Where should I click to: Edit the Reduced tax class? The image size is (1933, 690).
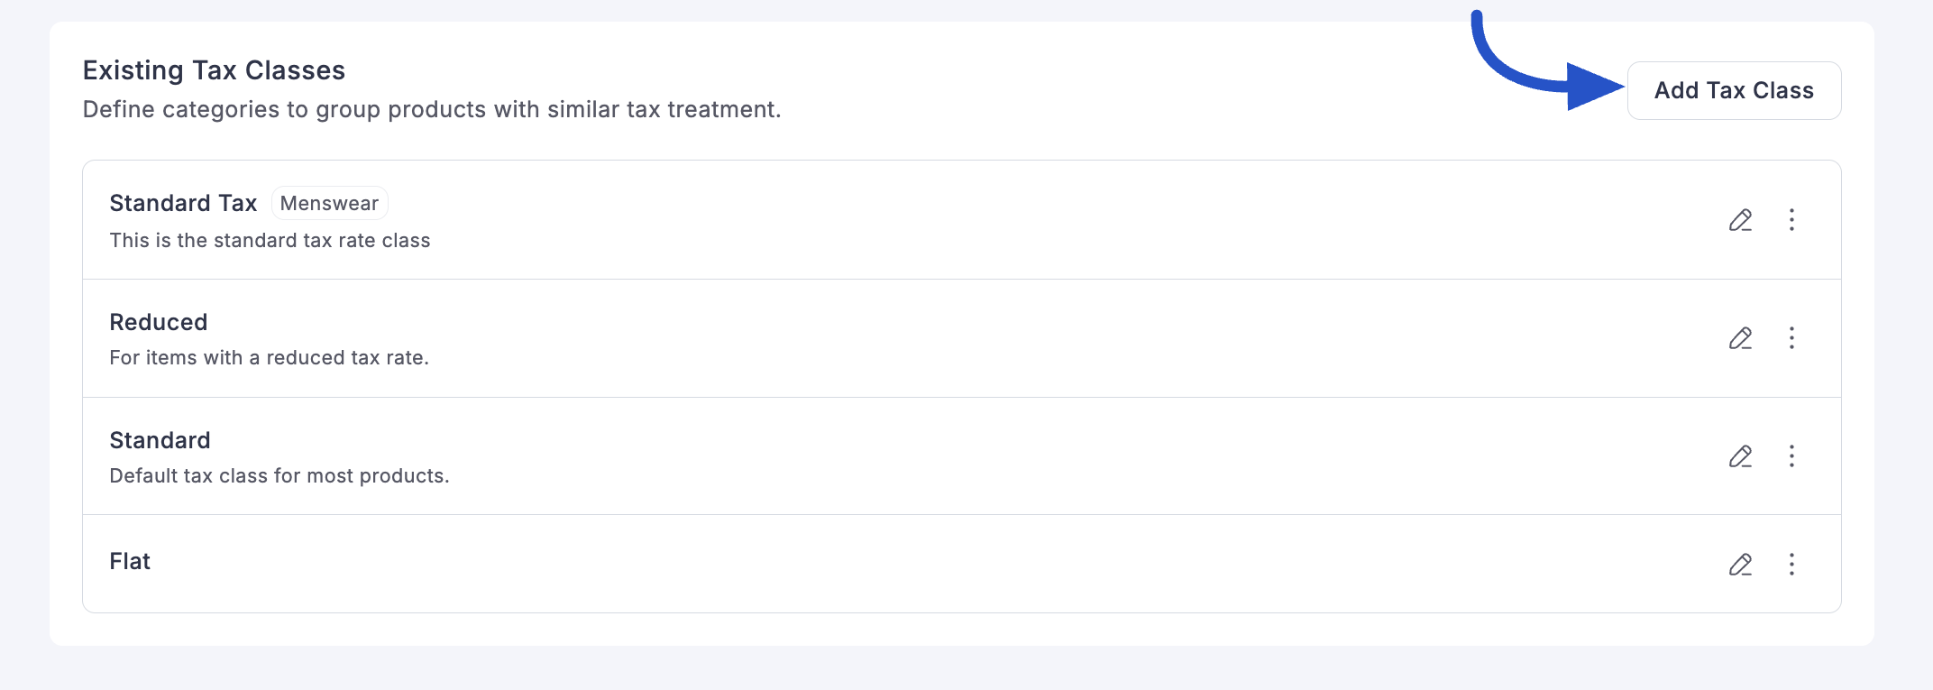coord(1740,338)
